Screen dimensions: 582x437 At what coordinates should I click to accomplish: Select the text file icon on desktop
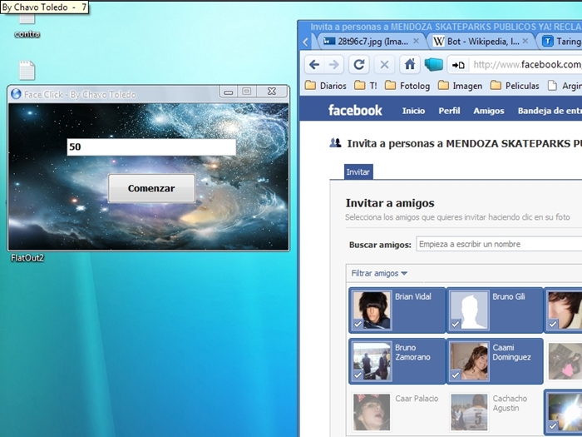27,71
